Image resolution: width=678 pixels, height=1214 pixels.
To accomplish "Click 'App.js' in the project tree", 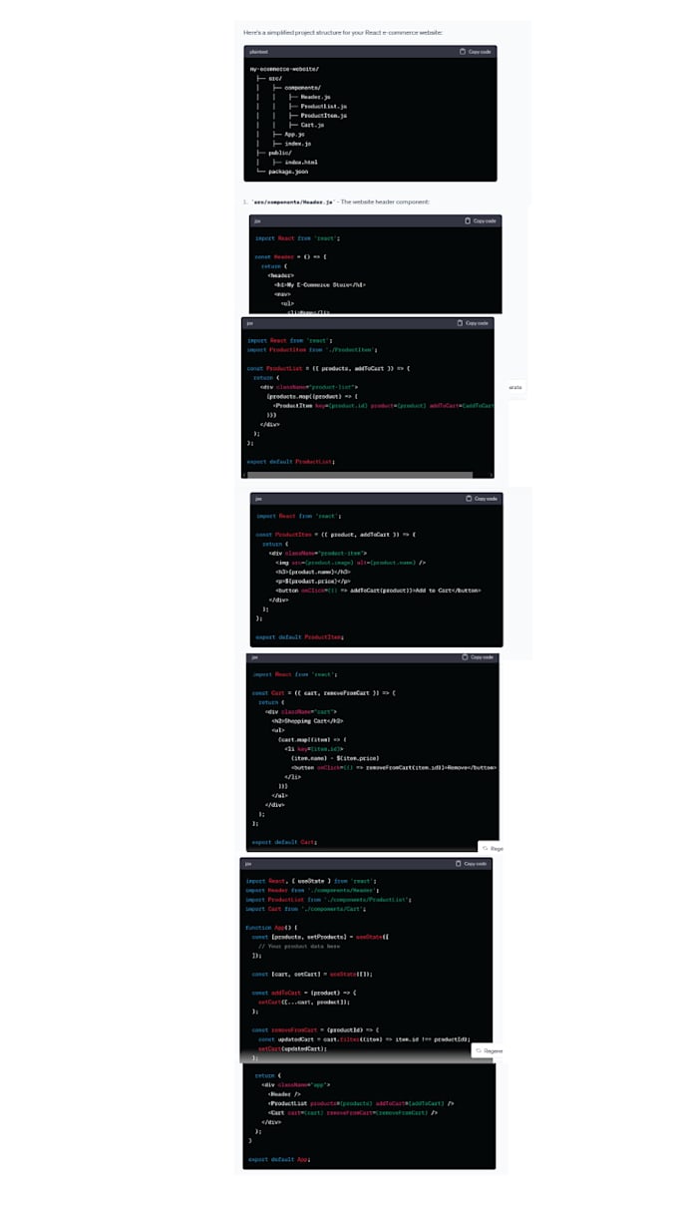I will (294, 134).
